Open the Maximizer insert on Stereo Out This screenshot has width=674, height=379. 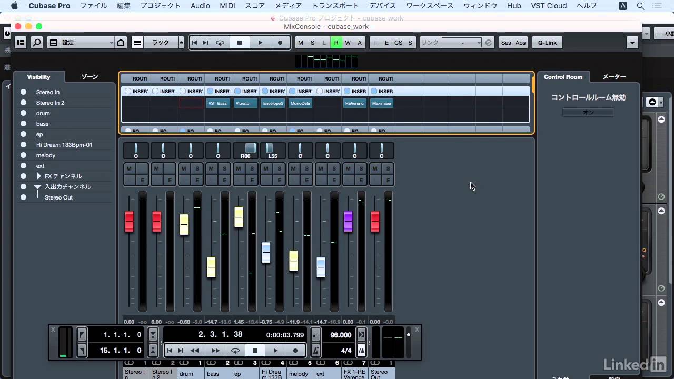coord(382,103)
